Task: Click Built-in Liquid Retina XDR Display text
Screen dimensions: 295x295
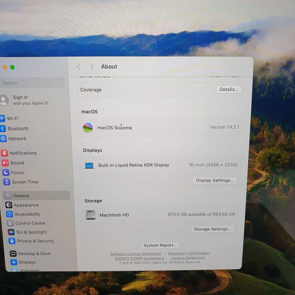Action: tap(134, 165)
